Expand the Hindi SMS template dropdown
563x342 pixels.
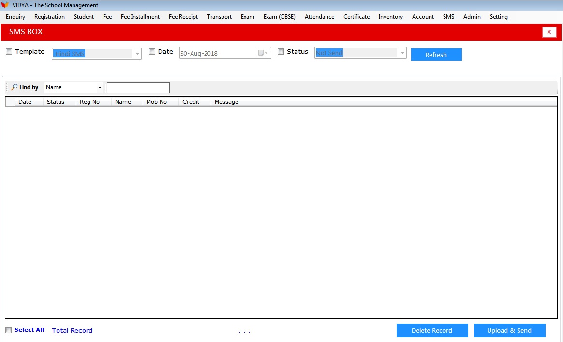pyautogui.click(x=137, y=54)
